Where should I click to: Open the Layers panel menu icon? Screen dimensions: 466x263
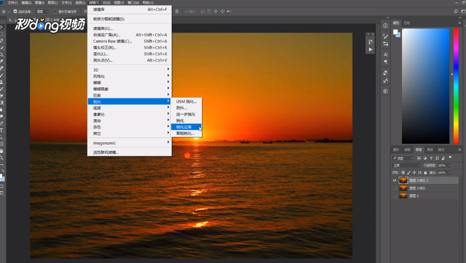460,150
